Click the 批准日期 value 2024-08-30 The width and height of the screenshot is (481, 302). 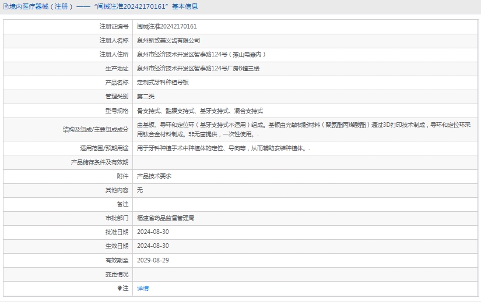pyautogui.click(x=153, y=232)
